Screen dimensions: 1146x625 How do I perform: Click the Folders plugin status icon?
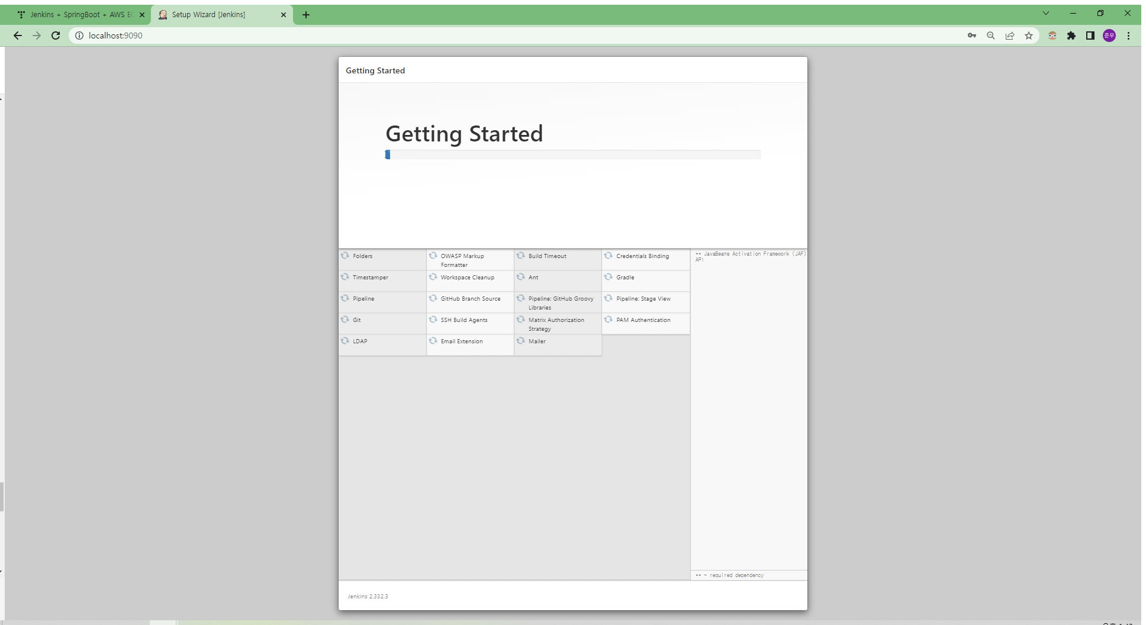(345, 256)
